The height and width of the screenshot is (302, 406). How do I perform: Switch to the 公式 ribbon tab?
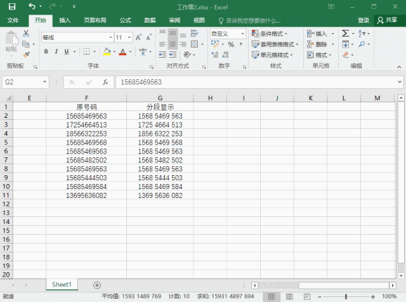click(125, 20)
